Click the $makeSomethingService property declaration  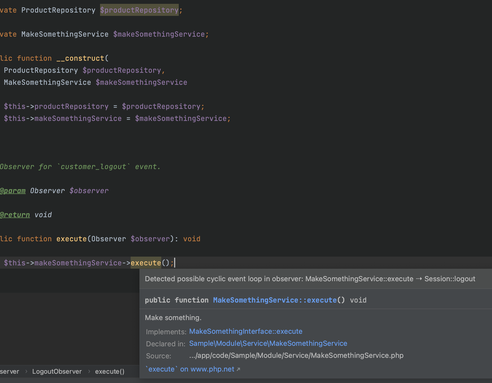(159, 34)
